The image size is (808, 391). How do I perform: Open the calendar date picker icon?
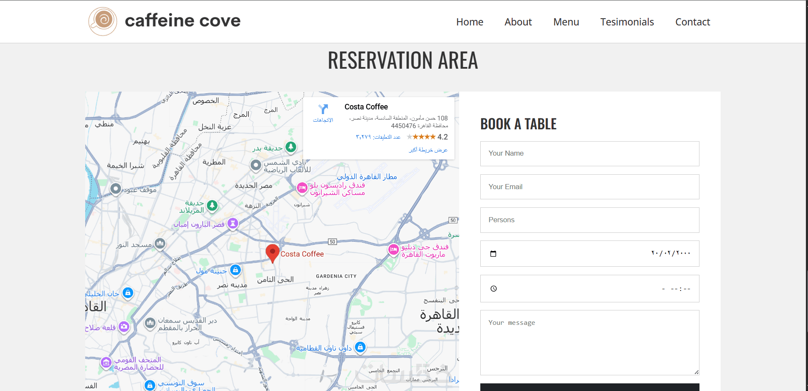pos(493,254)
